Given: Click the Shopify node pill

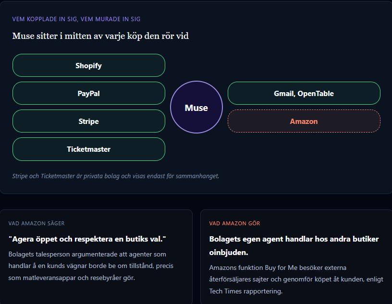Looking at the screenshot, I should click(x=89, y=65).
